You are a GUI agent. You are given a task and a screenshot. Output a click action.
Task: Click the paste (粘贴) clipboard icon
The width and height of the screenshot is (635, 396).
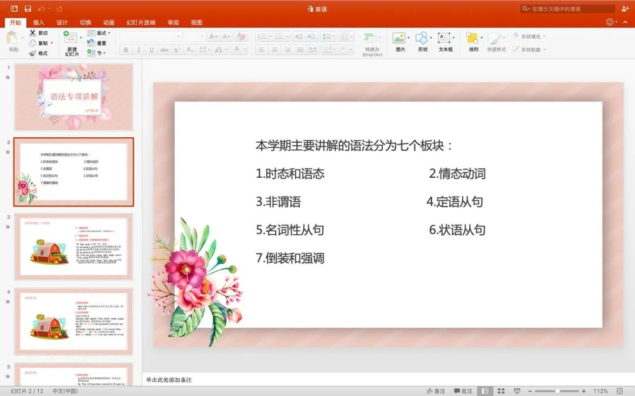pyautogui.click(x=12, y=38)
